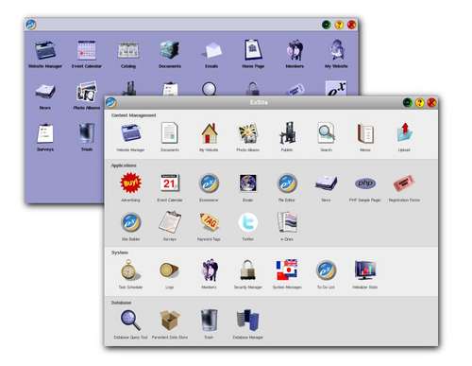
Task: Click green button on front Extras window titlebar
Action: (408, 102)
